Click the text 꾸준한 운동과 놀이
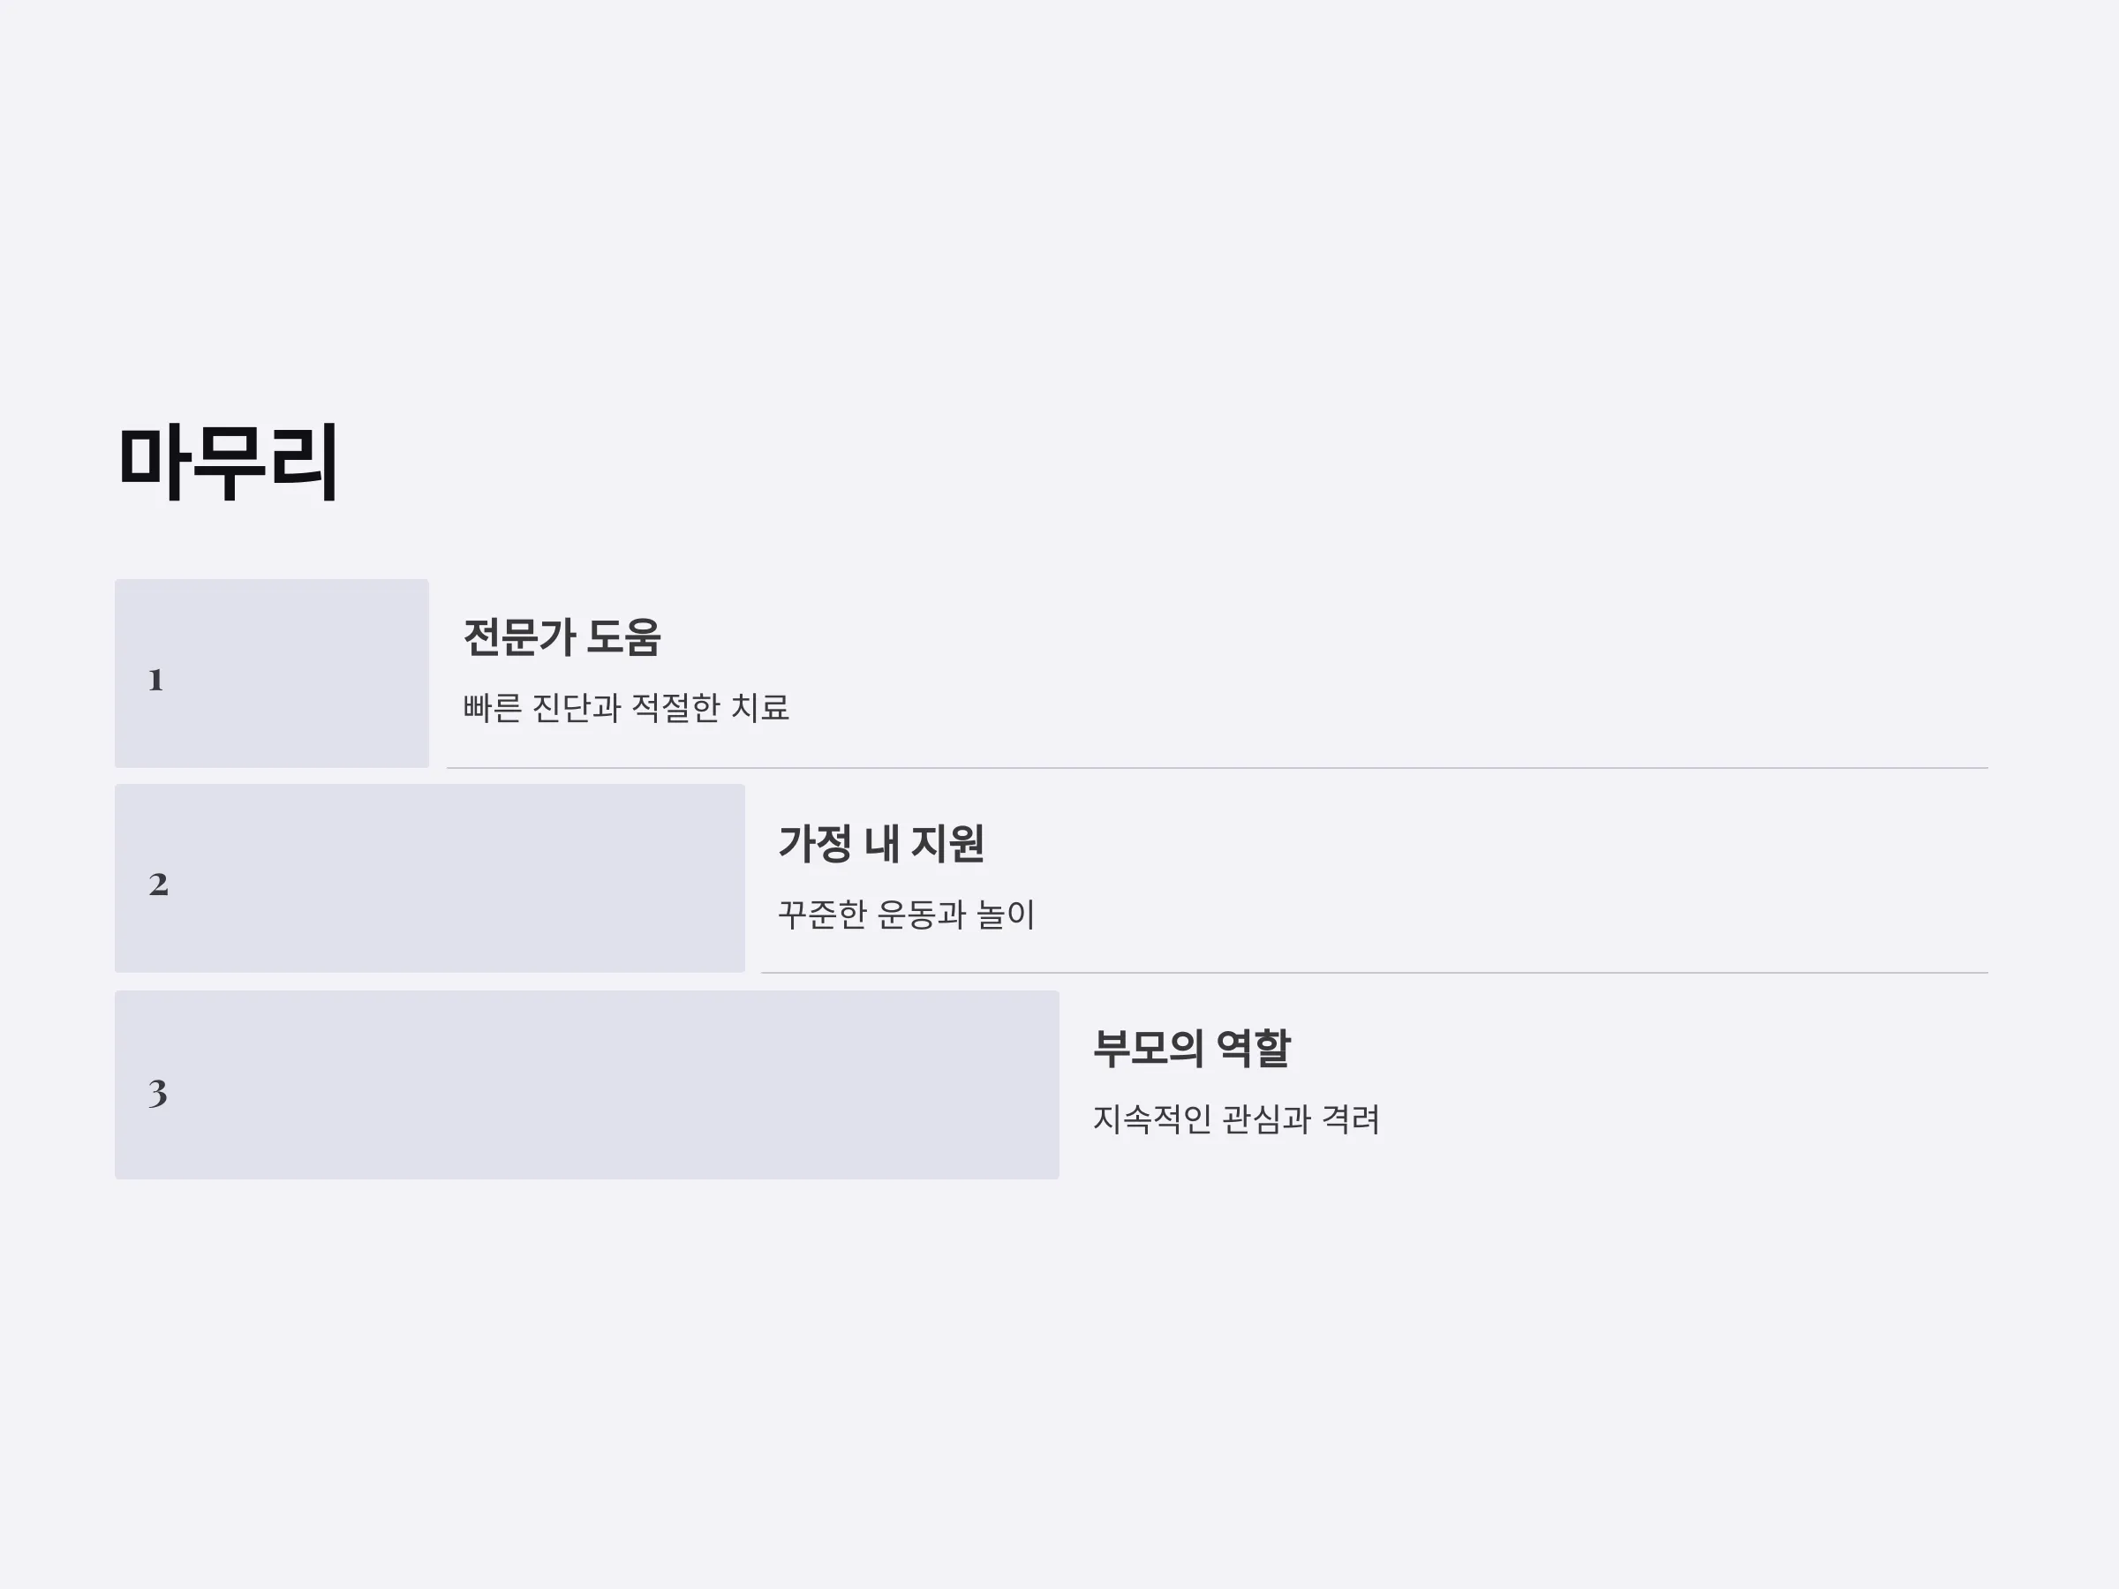Image resolution: width=2119 pixels, height=1589 pixels. 906,914
